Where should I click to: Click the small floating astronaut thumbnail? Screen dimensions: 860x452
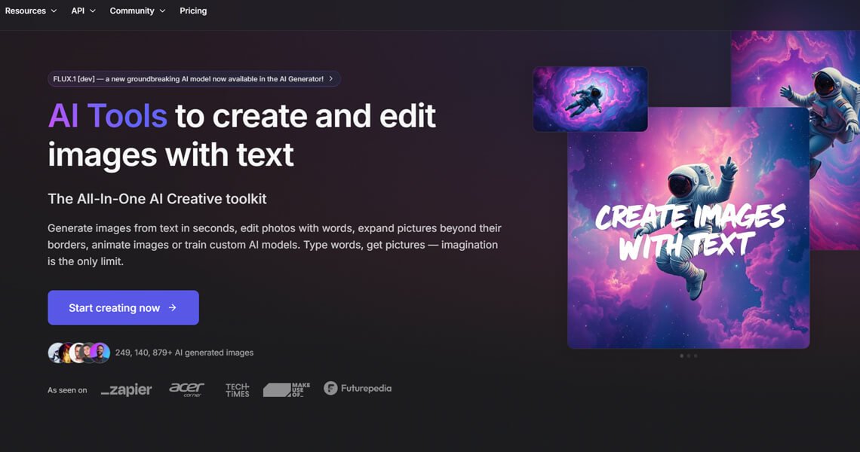click(x=590, y=99)
